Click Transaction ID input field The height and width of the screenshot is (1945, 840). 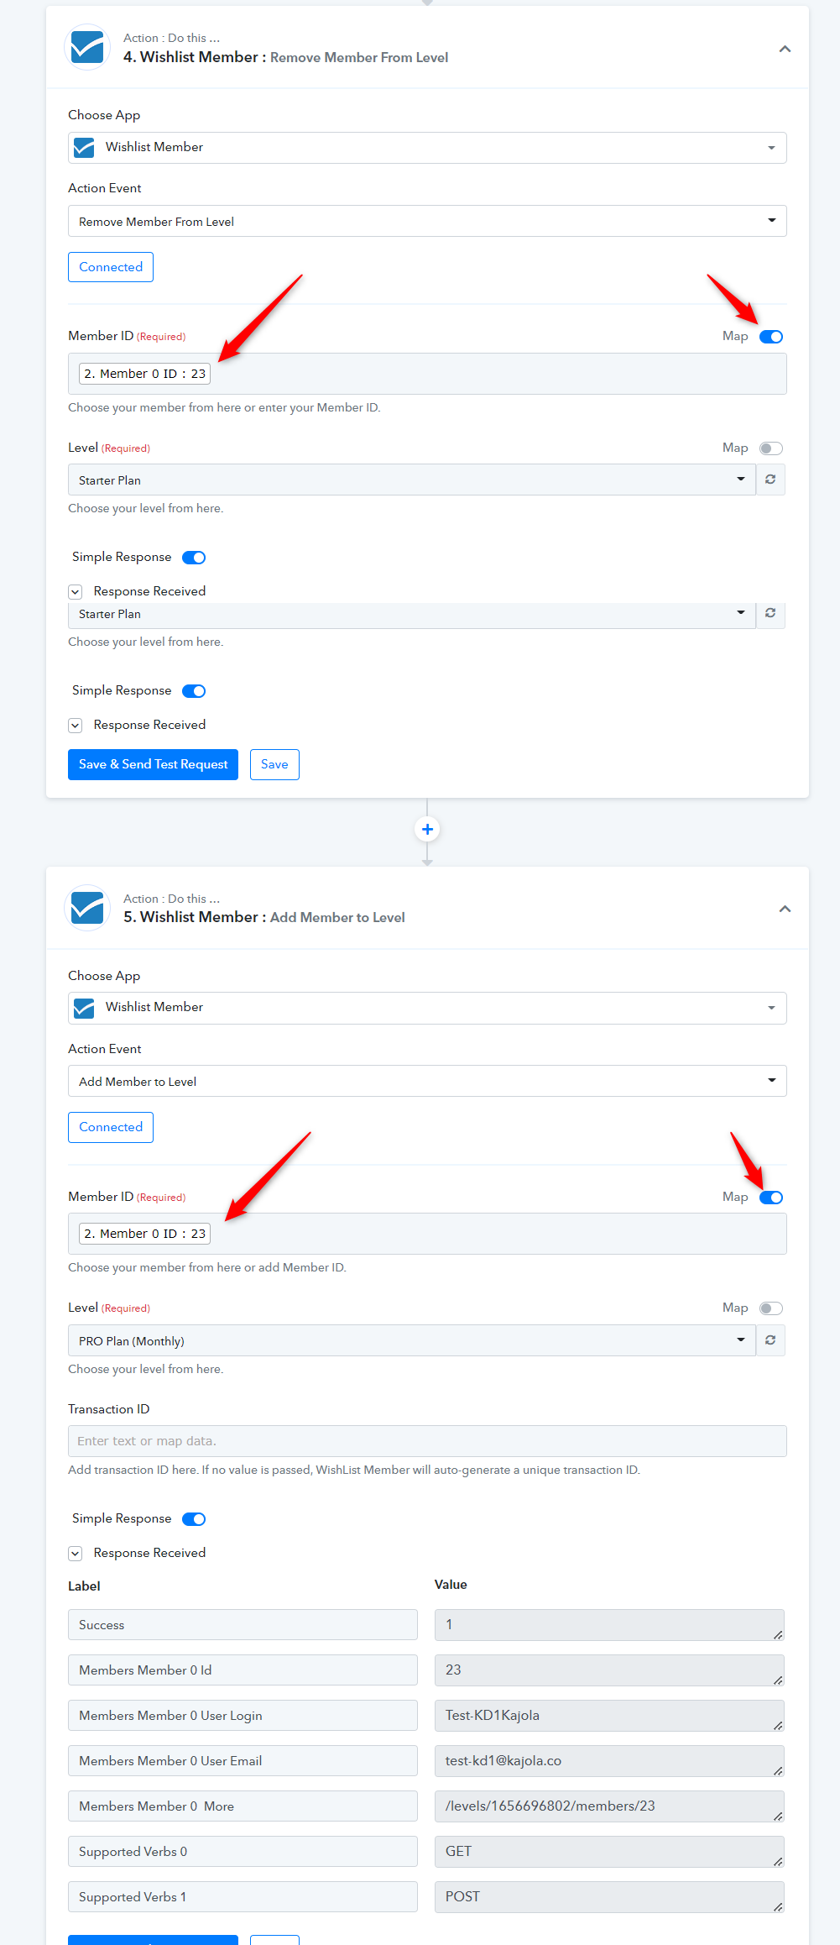427,1441
